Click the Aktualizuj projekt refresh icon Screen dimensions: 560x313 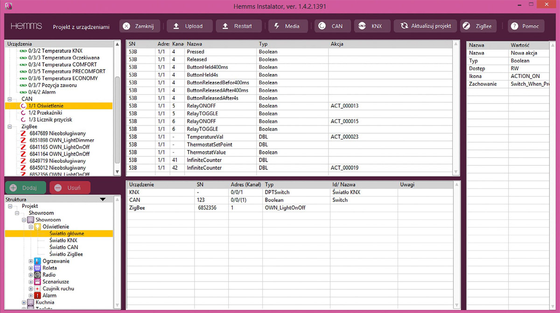404,26
